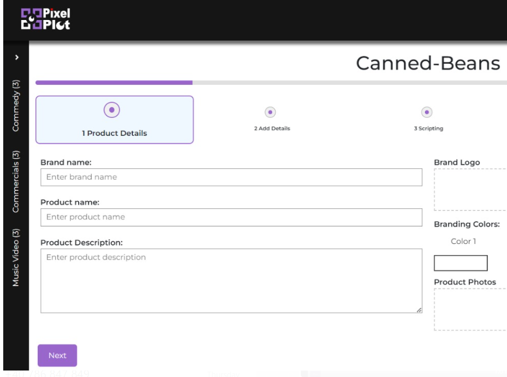Click the Product name input field
This screenshot has width=507, height=377.
click(x=232, y=217)
